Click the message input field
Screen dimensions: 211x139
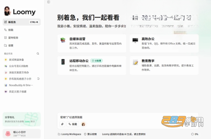[x=128, y=117]
